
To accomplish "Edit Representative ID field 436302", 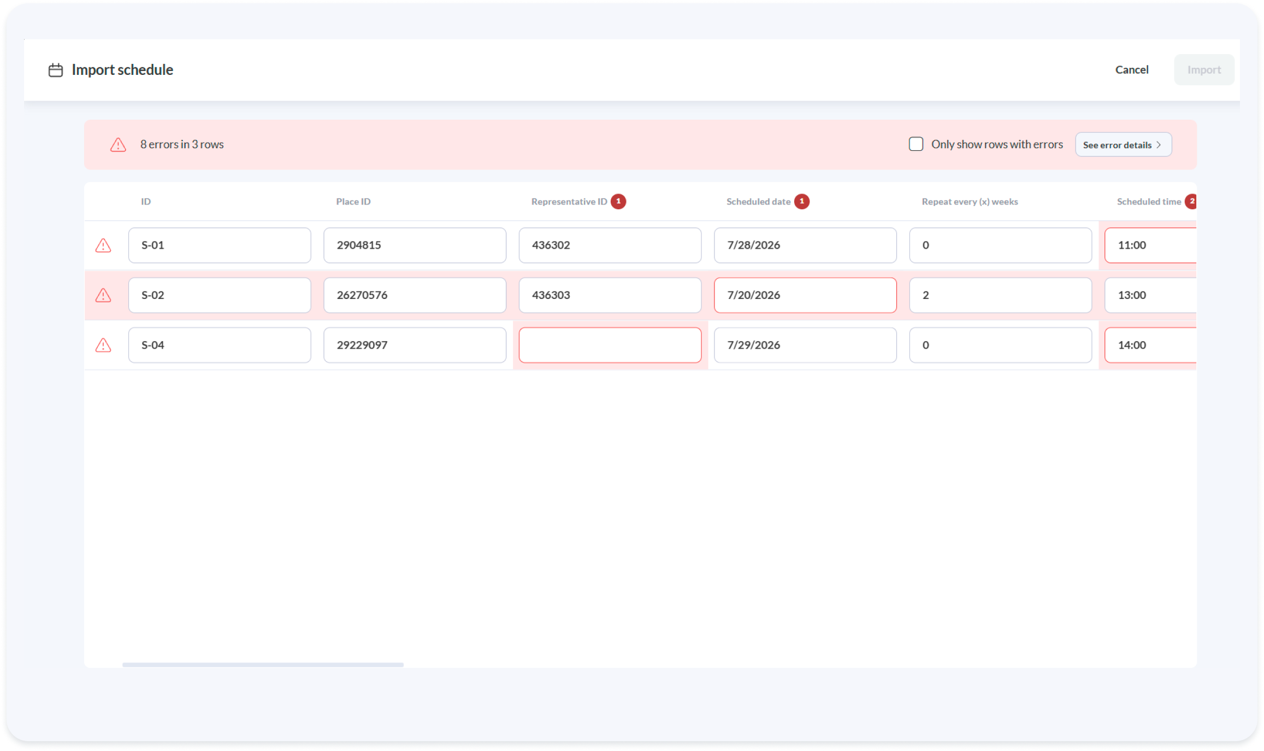I will 610,245.
